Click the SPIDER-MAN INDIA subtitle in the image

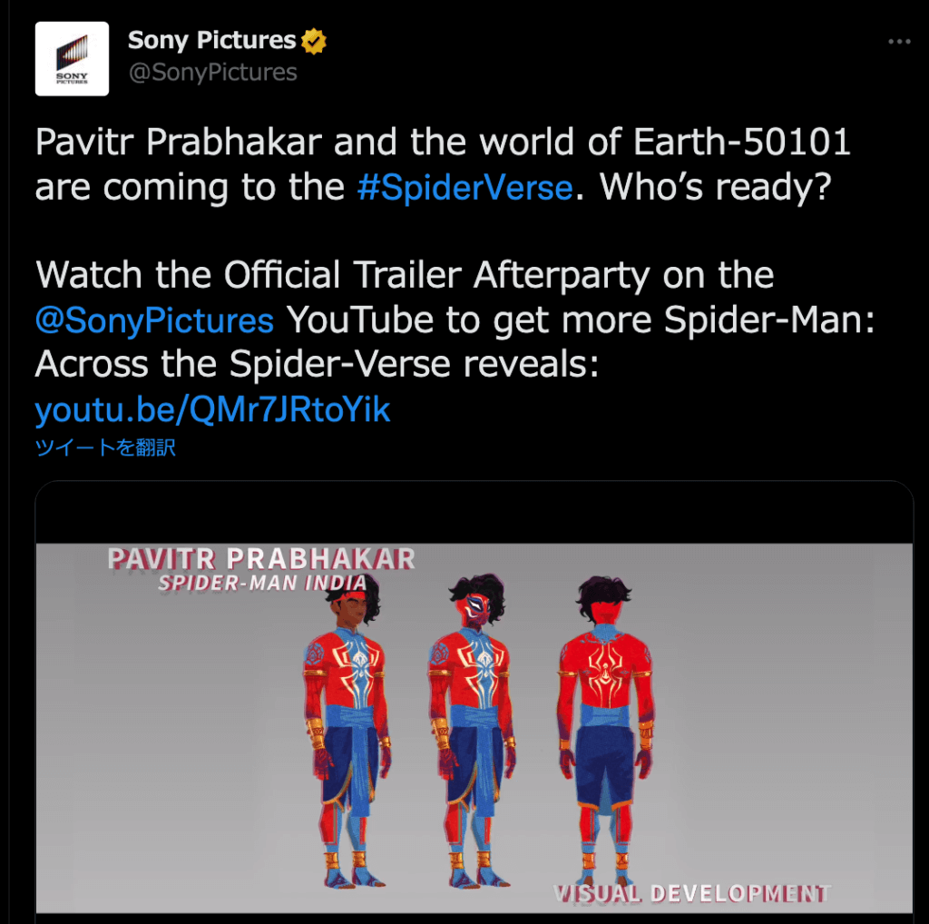pos(262,584)
